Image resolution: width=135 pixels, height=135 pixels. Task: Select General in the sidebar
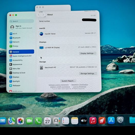21,52
